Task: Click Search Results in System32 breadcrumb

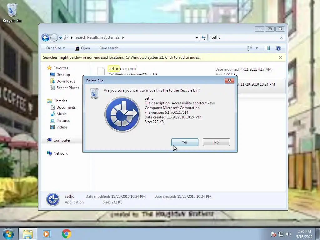Action: pos(97,37)
